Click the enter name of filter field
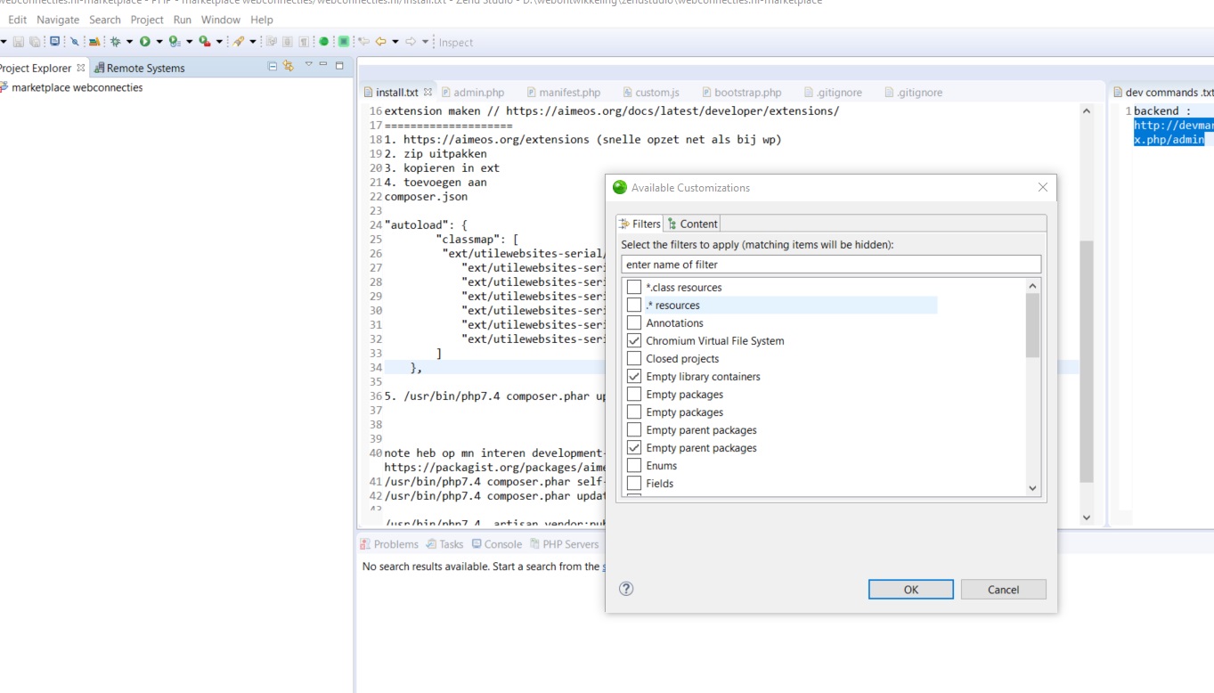The image size is (1214, 693). 830,265
